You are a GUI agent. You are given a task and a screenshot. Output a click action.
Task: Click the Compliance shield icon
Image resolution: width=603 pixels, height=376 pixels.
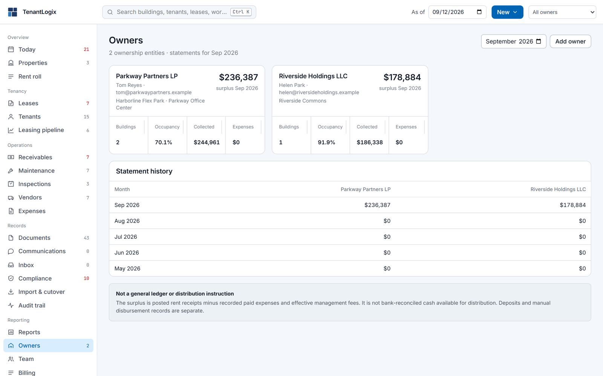(x=11, y=278)
